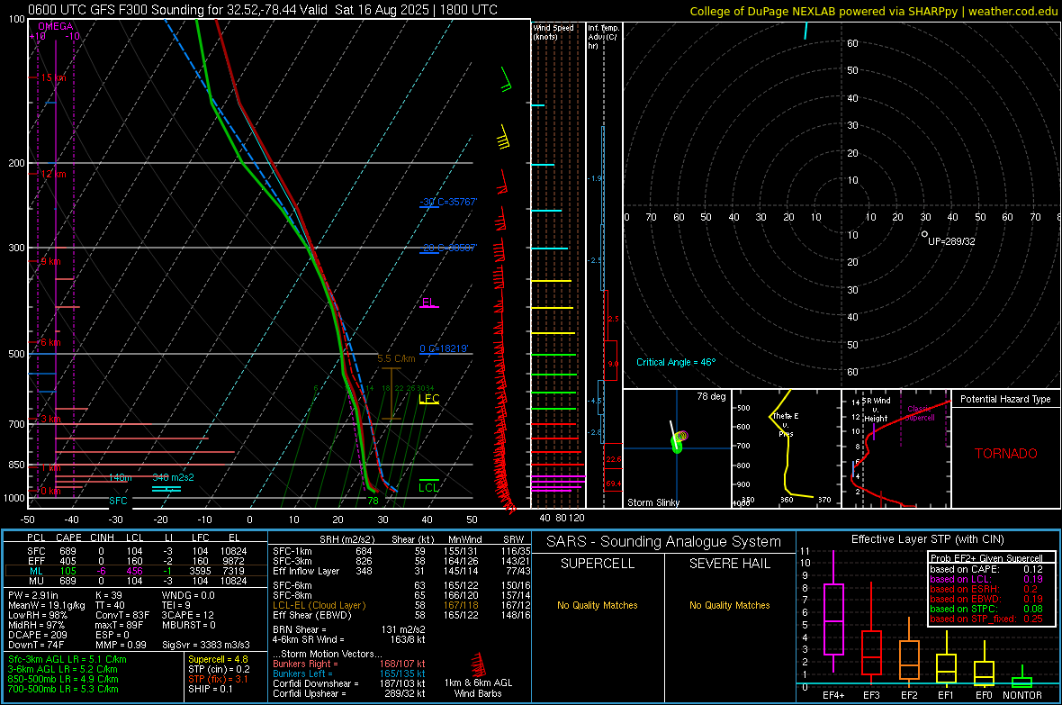1062x705 pixels.
Task: Select the SFC parcel row in the table
Action: coord(136,551)
